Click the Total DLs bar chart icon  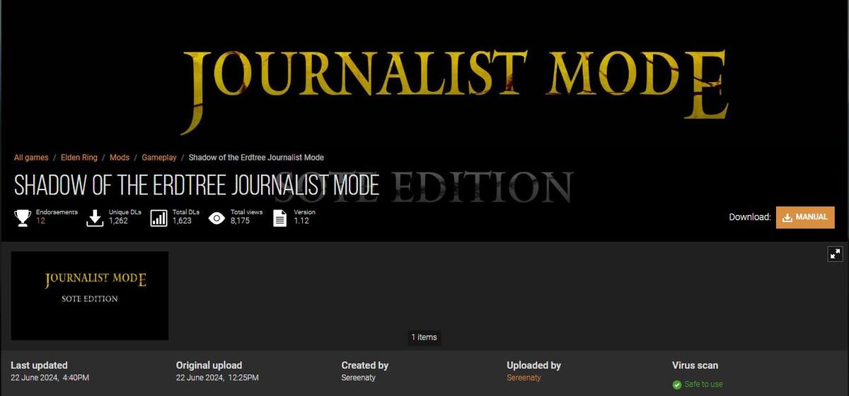click(x=159, y=217)
